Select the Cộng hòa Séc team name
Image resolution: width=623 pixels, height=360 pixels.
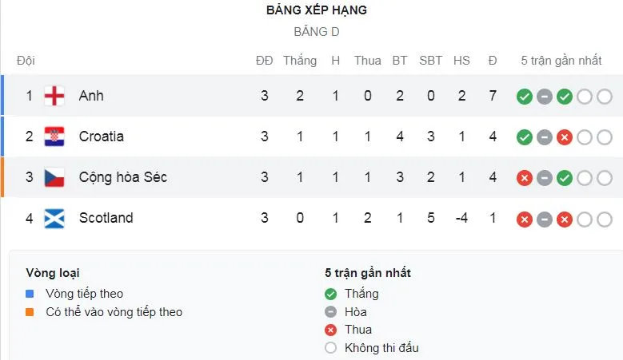(122, 177)
